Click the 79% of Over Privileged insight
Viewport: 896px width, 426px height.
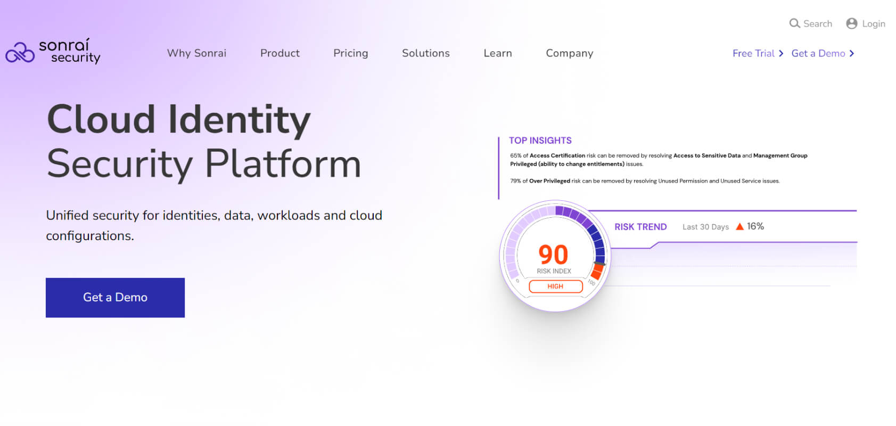click(x=645, y=181)
